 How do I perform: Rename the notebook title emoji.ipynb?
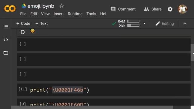tap(41, 6)
